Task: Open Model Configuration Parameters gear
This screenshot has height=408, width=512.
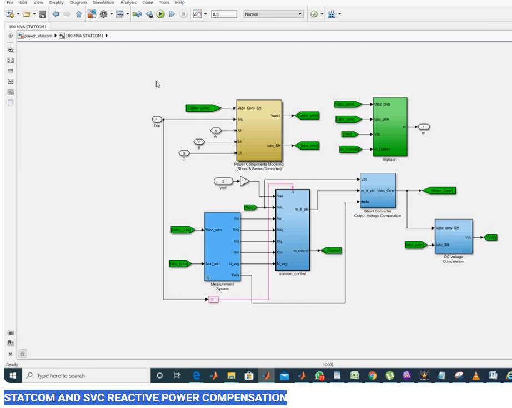Action: point(103,14)
